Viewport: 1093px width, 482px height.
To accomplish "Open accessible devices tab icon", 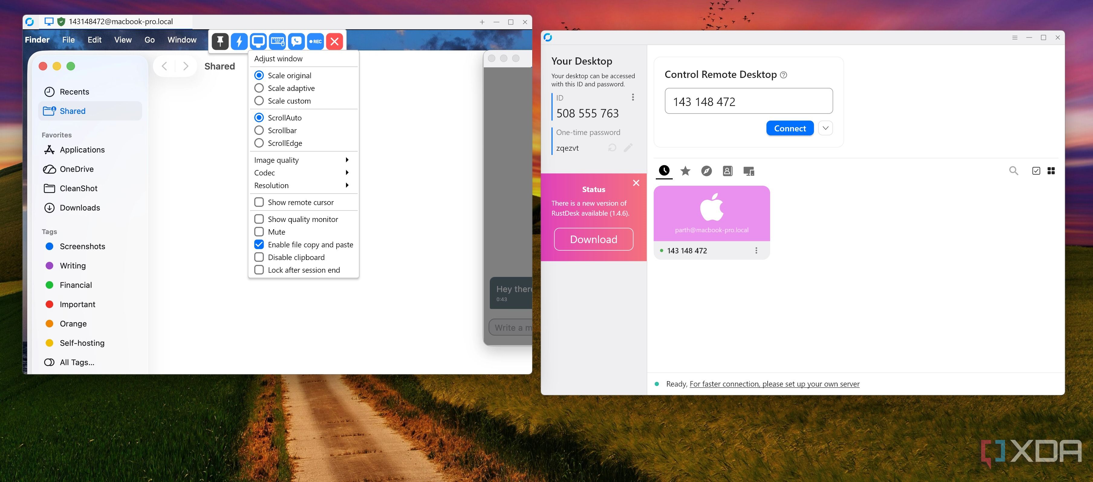I will [x=749, y=171].
